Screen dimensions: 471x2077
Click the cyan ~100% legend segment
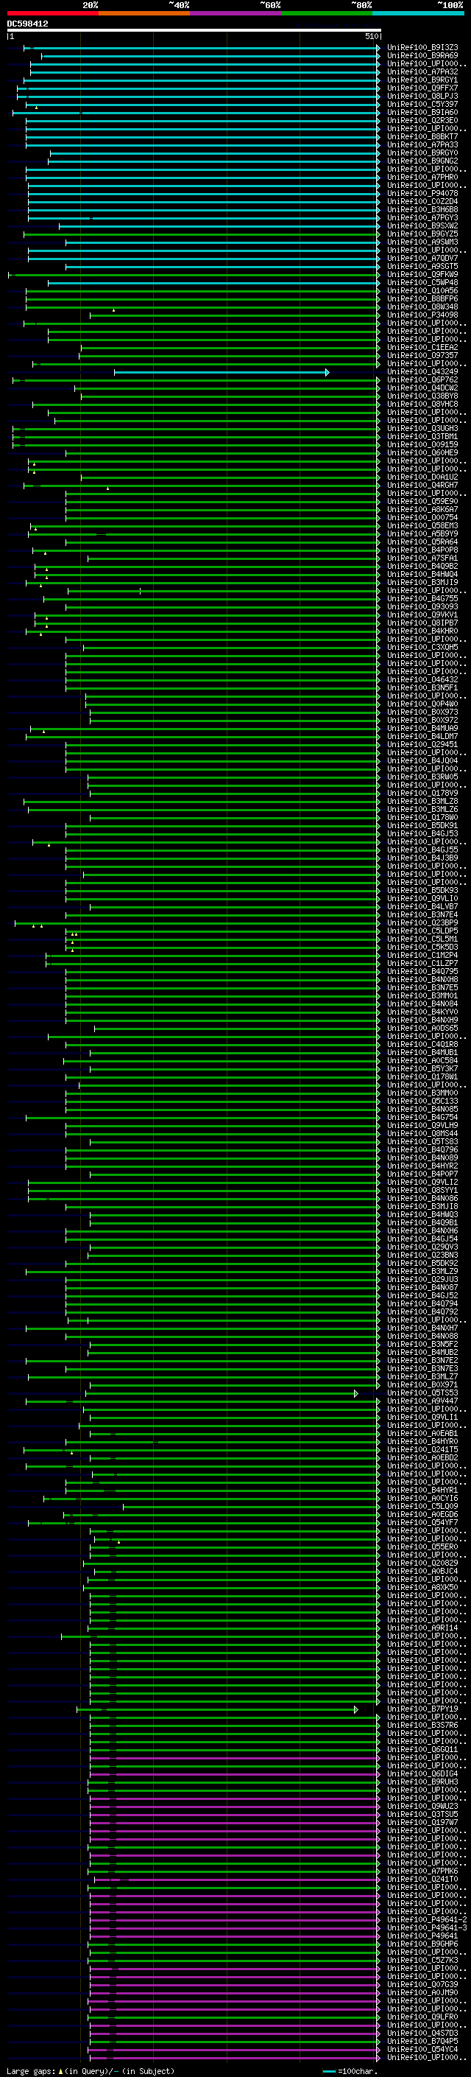[418, 13]
